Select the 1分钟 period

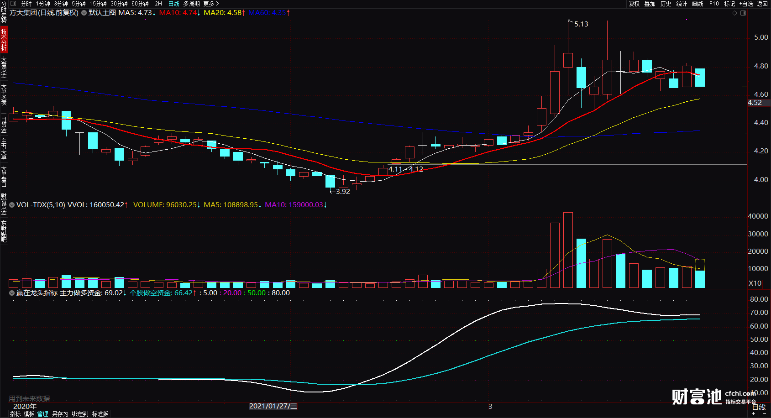pyautogui.click(x=43, y=4)
